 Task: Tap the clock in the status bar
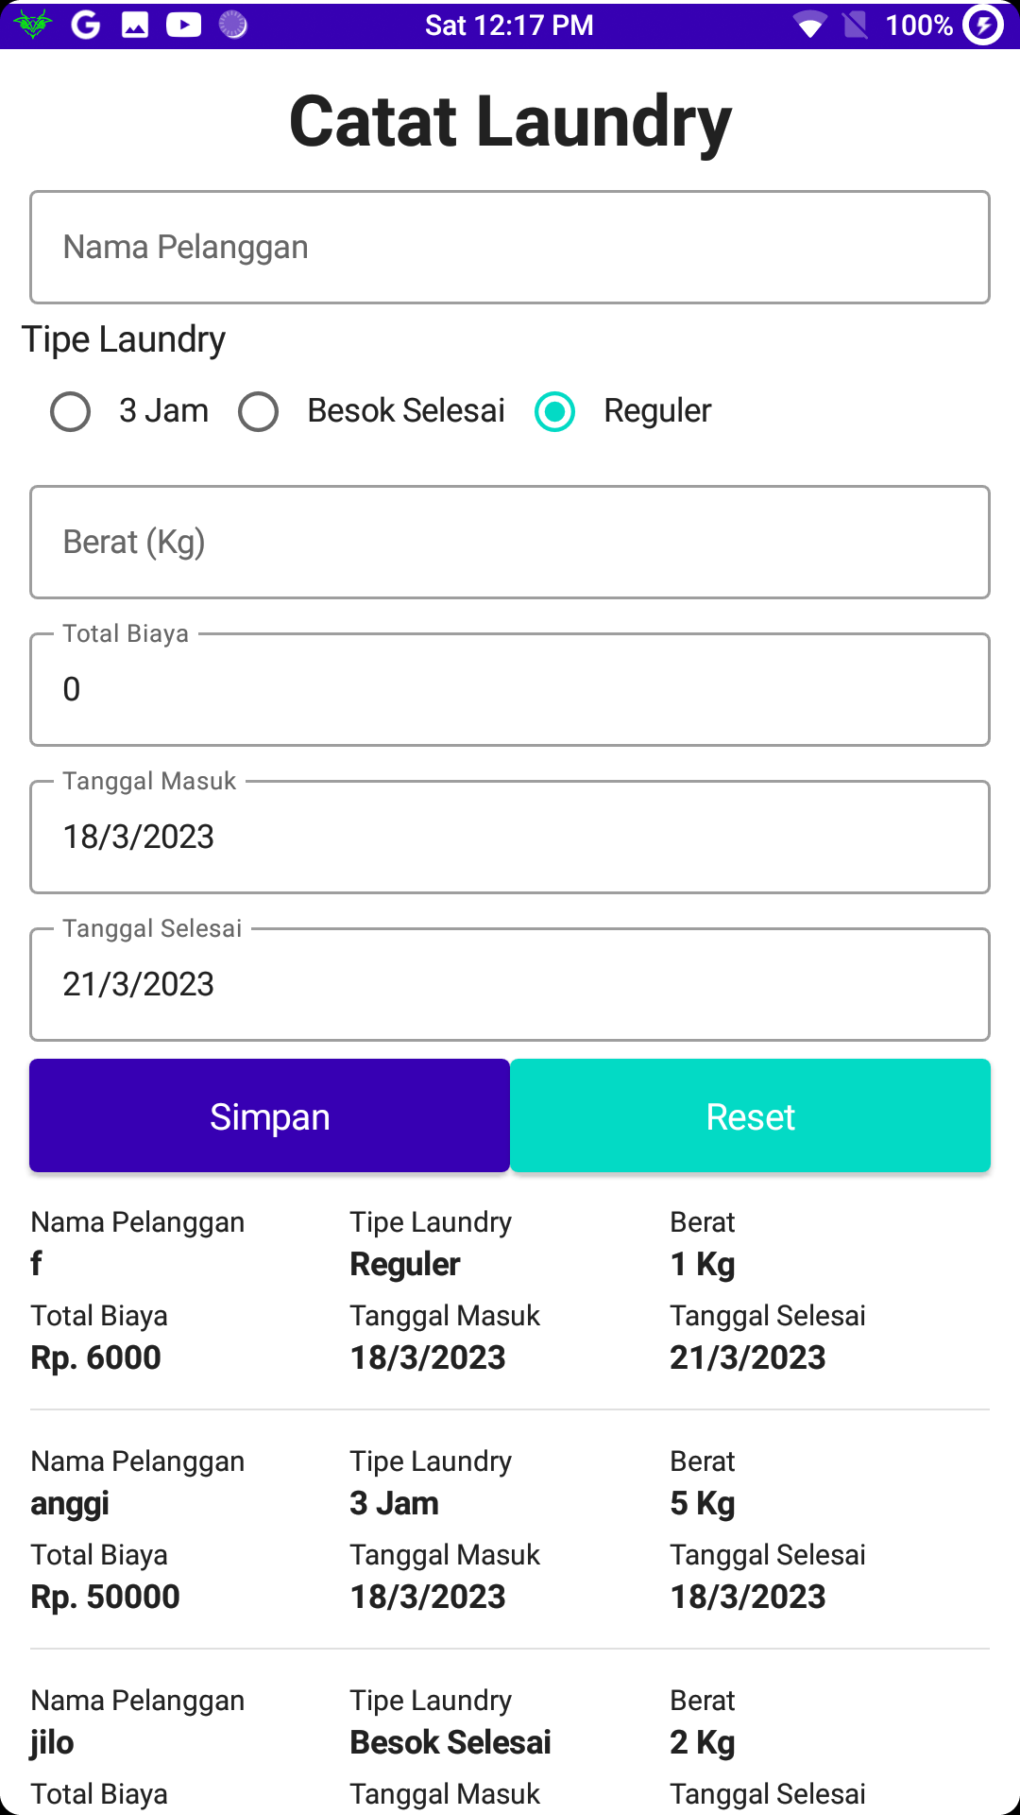click(510, 25)
